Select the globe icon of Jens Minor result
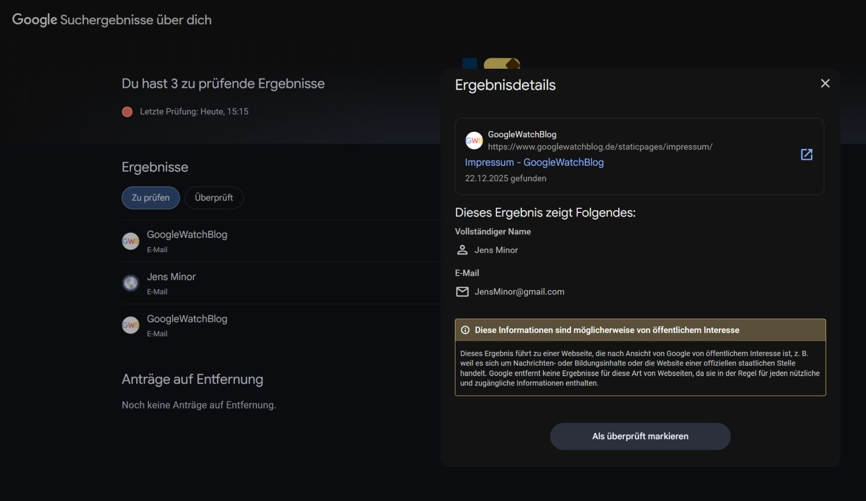The height and width of the screenshot is (501, 866). coord(130,283)
